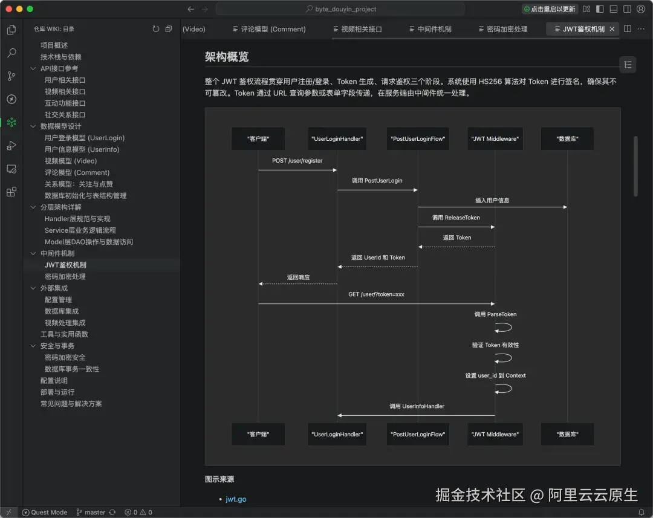Toggle the bottom panel
Viewport: 653px width, 518px height.
614,9
